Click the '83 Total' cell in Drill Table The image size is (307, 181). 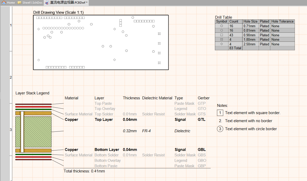235,48
